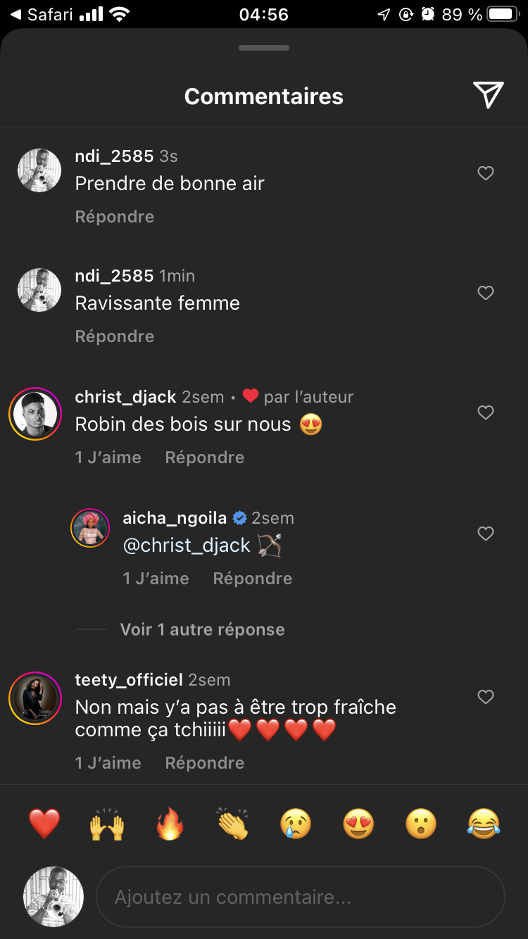Tap the share paper-plane icon

click(x=488, y=95)
